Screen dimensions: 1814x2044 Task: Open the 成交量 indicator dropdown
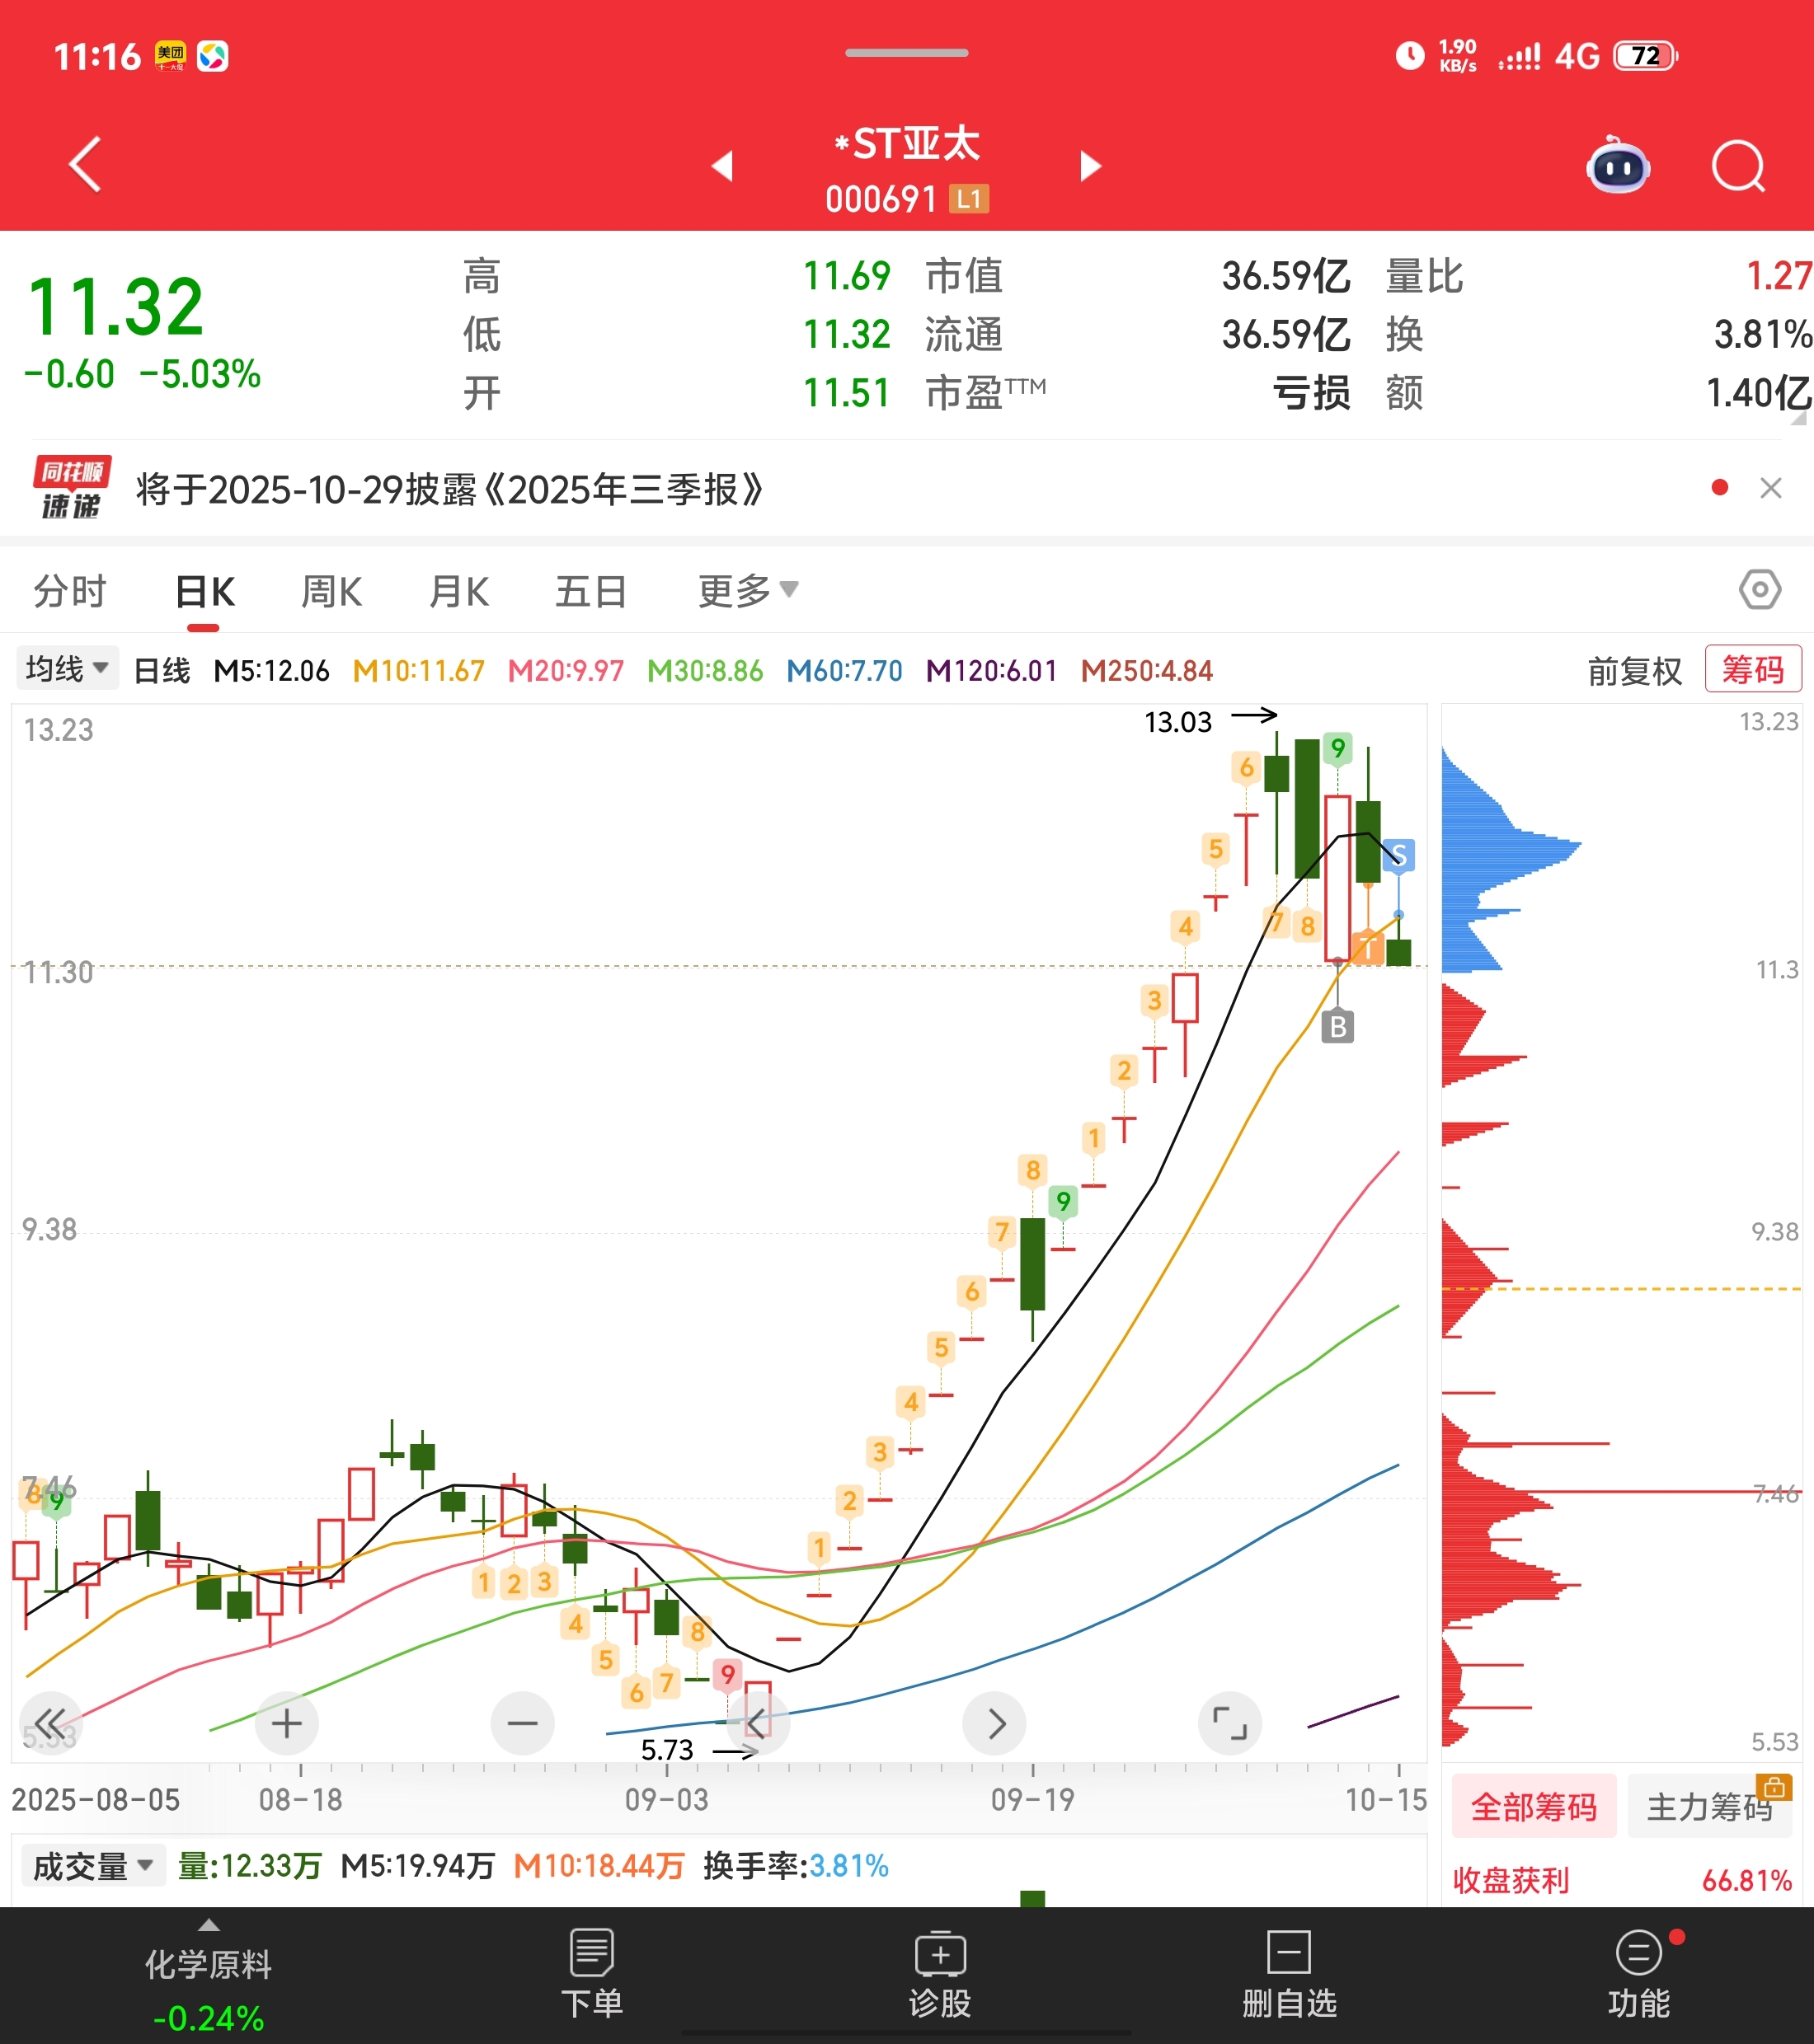pos(92,1866)
